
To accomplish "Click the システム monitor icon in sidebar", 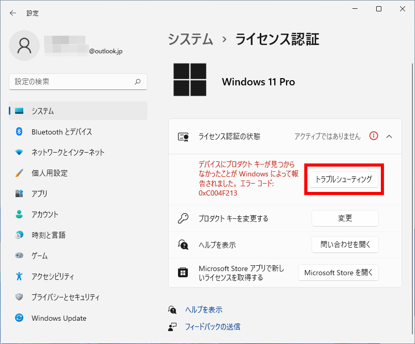I will [x=19, y=111].
